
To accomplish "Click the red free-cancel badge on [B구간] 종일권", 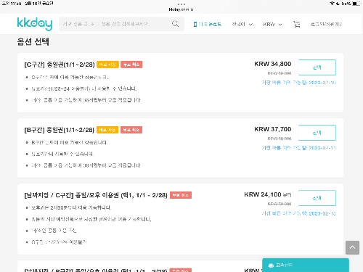I will click(x=131, y=130).
